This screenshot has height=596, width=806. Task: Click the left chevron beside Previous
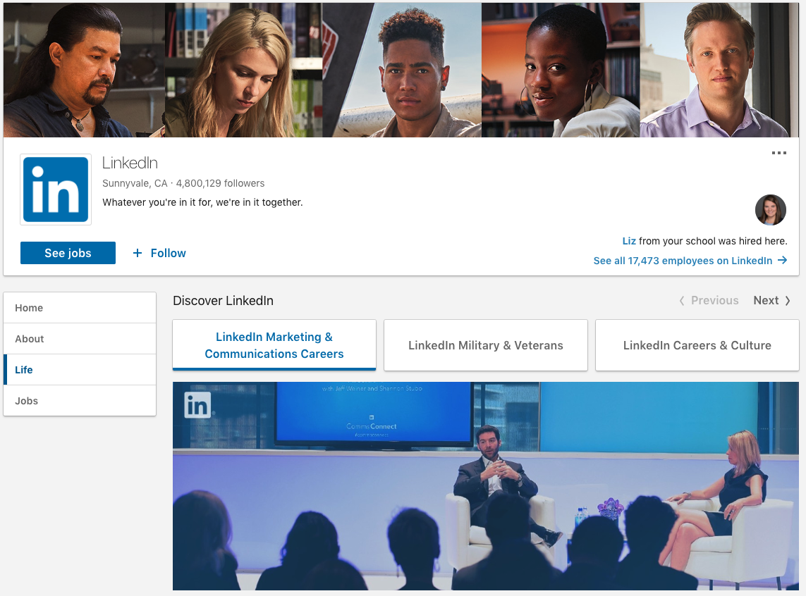[x=682, y=301]
